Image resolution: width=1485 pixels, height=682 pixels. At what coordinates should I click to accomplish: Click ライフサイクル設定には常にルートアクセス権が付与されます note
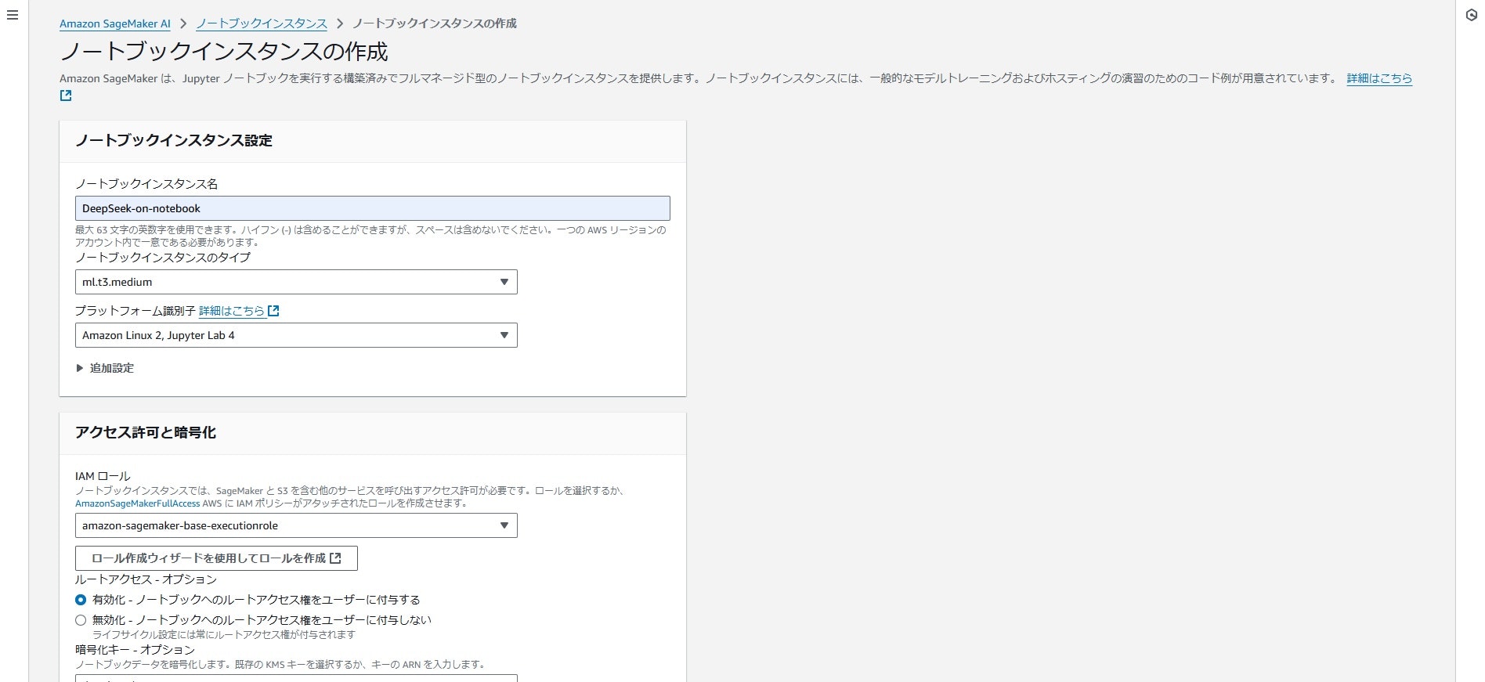[224, 634]
